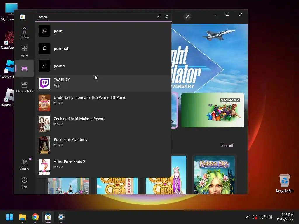The height and width of the screenshot is (224, 299).
Task: Click the Microsoft Store taskbar icon
Action: point(48,217)
